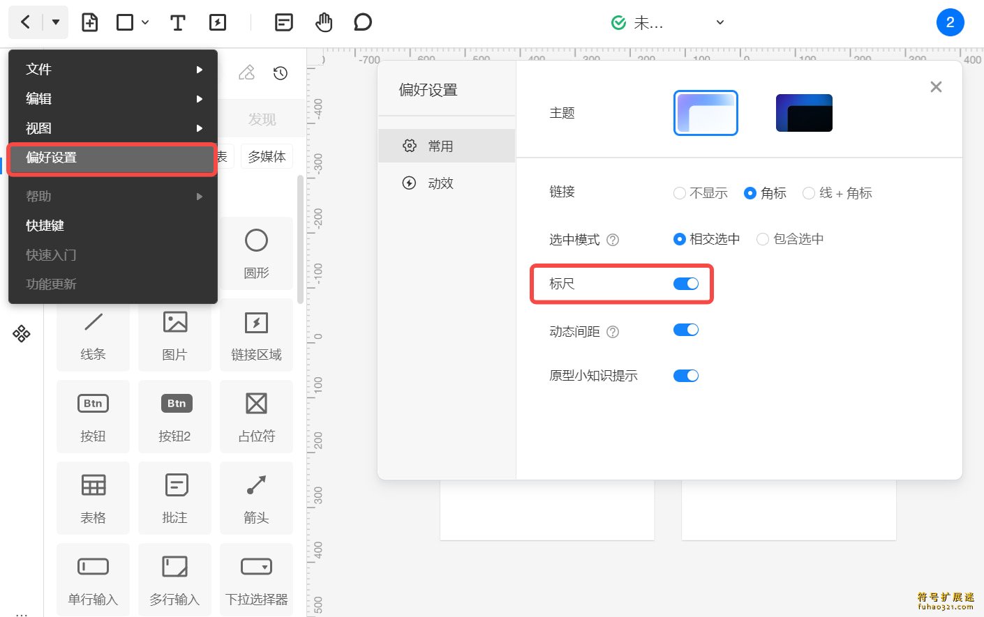Click help icon next to 选中模式

613,240
